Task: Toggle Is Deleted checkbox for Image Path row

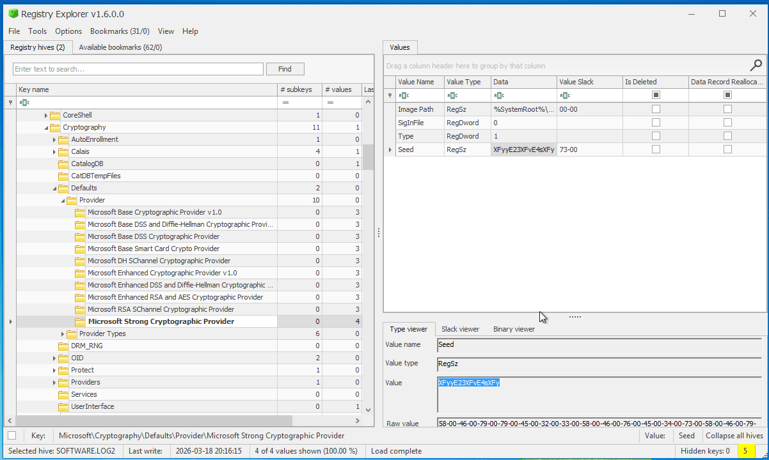Action: [656, 109]
